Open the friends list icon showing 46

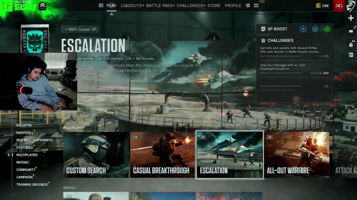coord(351,44)
